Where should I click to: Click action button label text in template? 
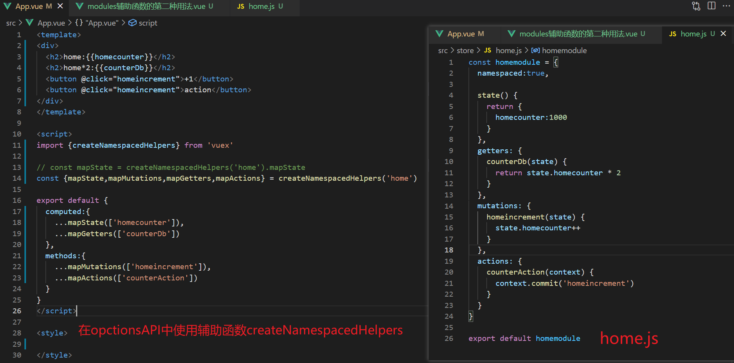point(198,90)
